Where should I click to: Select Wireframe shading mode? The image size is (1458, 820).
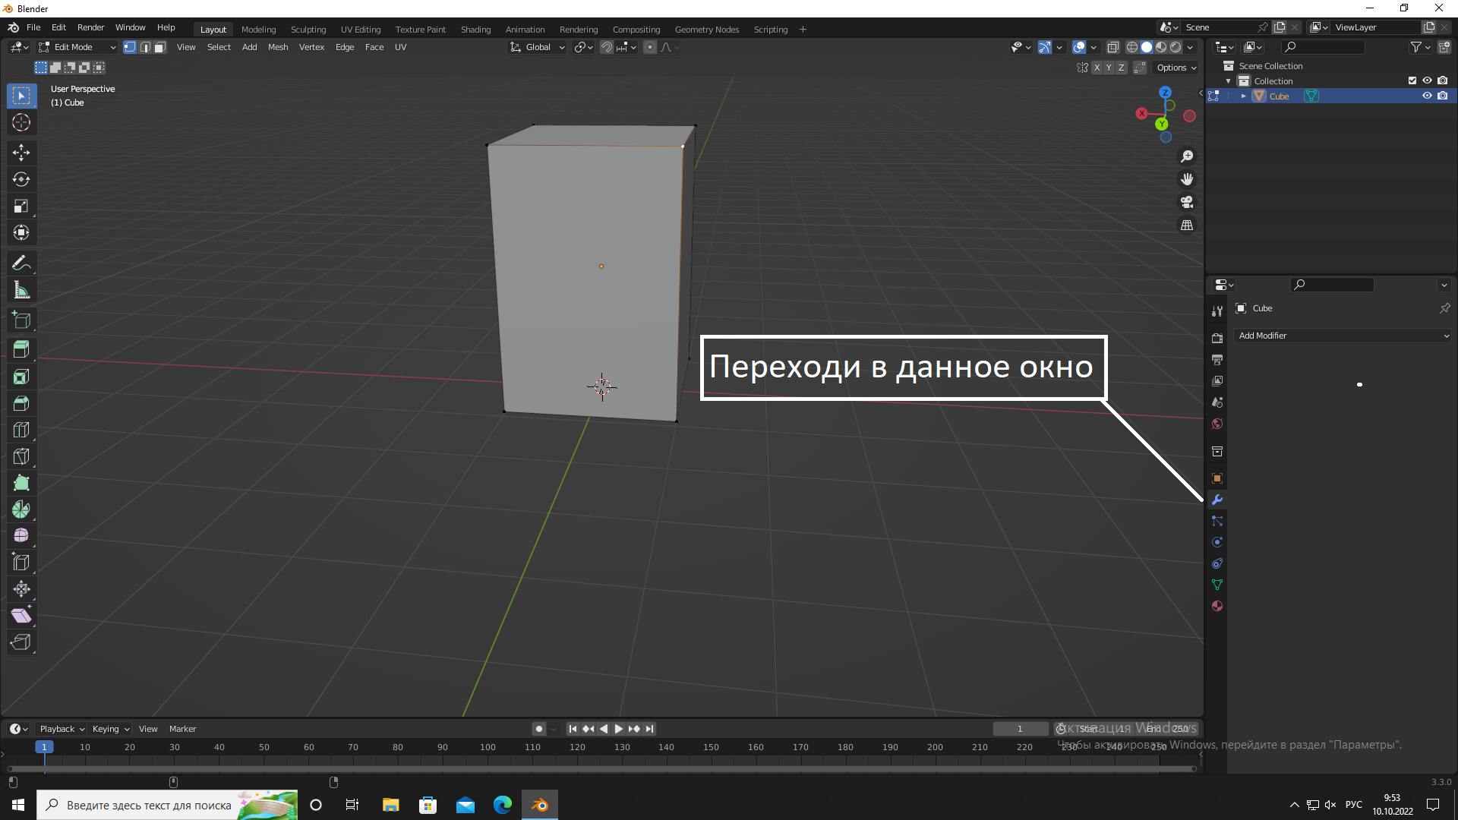coord(1132,47)
